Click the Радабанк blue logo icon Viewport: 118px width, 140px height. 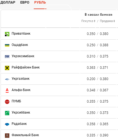coord(7,124)
